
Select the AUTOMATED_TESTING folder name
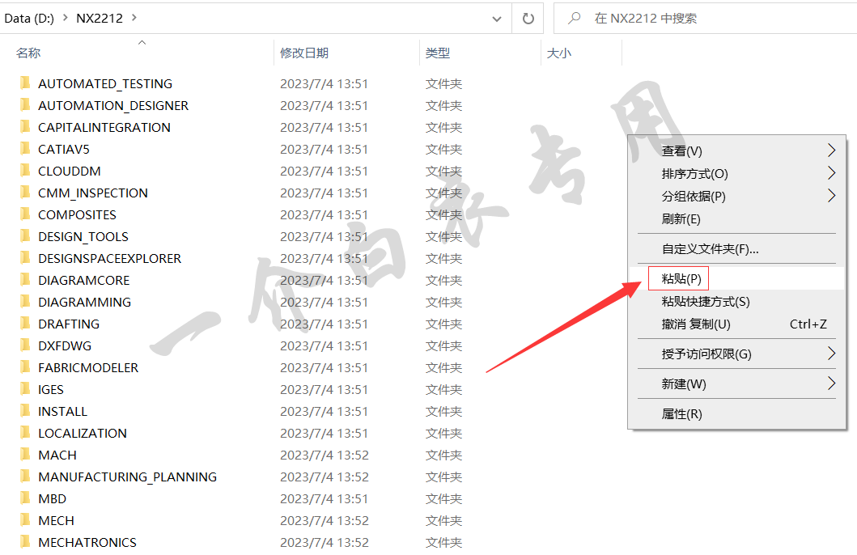(105, 83)
